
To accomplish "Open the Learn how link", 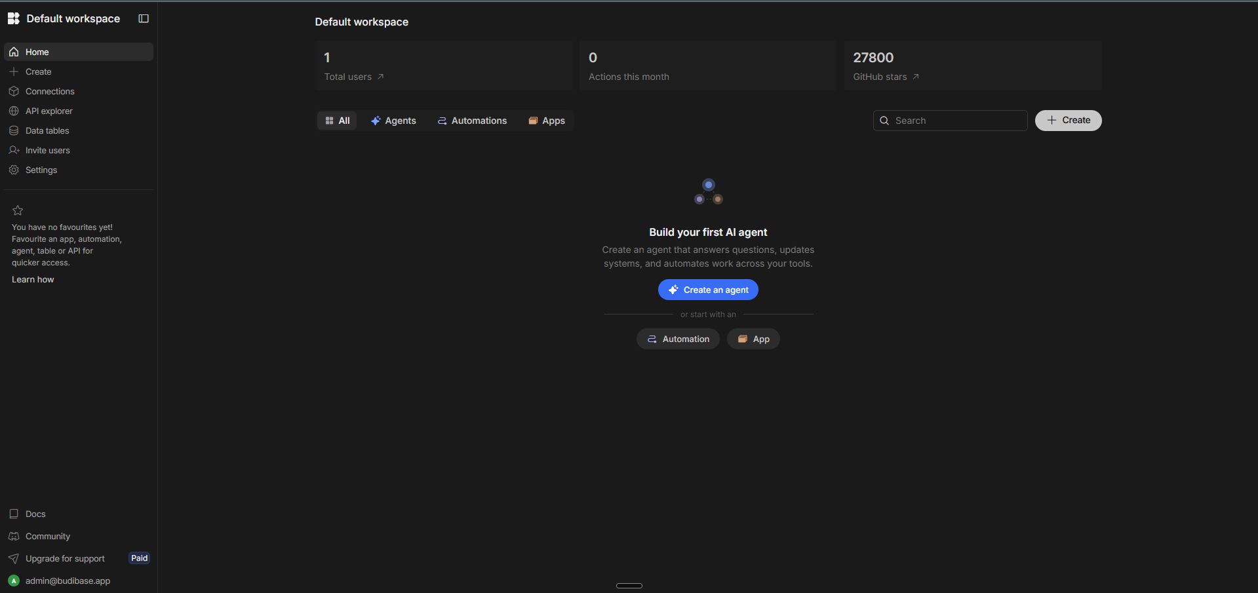I will (32, 279).
